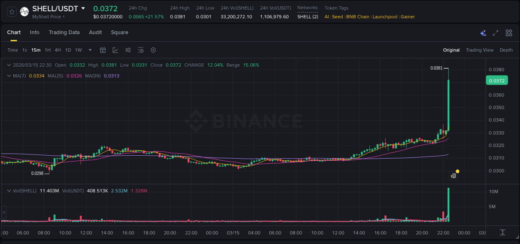Image resolution: width=520 pixels, height=244 pixels.
Task: Switch to the Trading Data tab
Action: (x=64, y=32)
